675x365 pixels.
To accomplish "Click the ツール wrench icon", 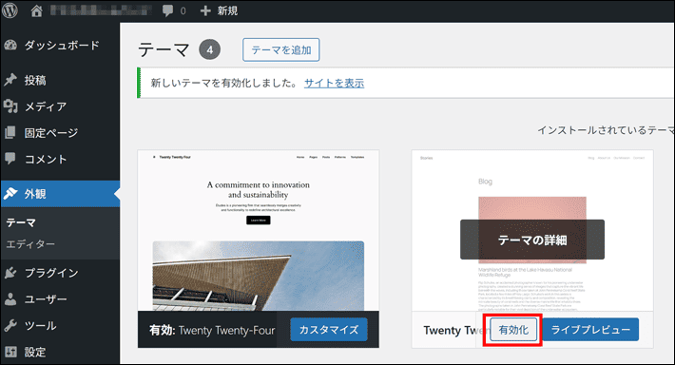I will (10, 325).
